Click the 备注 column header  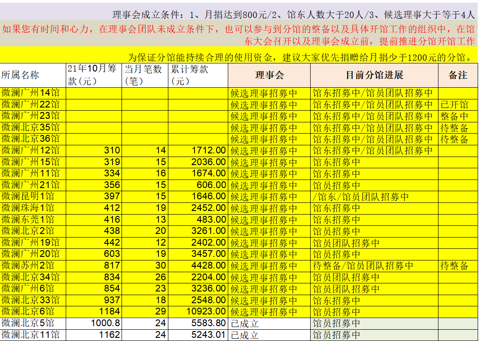tap(457, 75)
